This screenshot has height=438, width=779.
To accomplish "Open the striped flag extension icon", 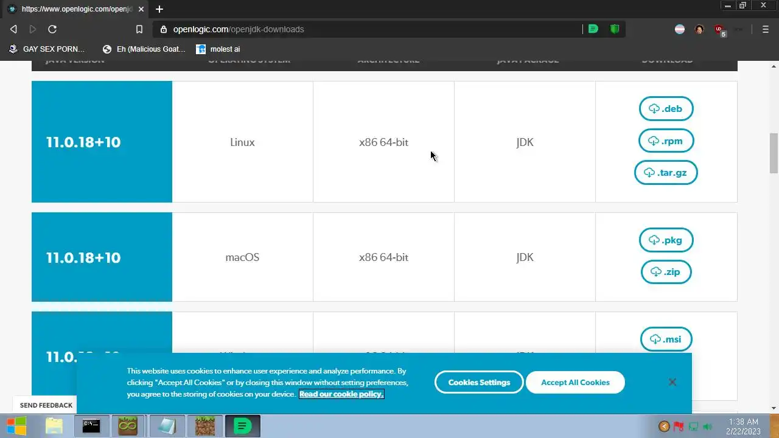I will point(680,29).
